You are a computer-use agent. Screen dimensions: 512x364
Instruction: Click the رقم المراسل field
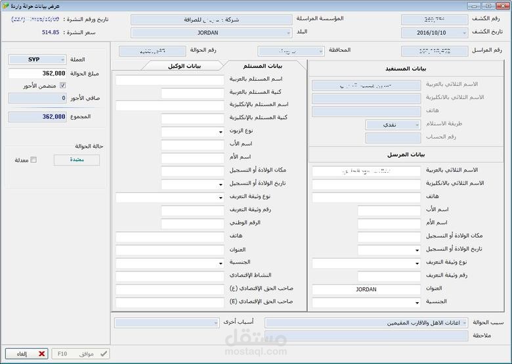[435, 51]
